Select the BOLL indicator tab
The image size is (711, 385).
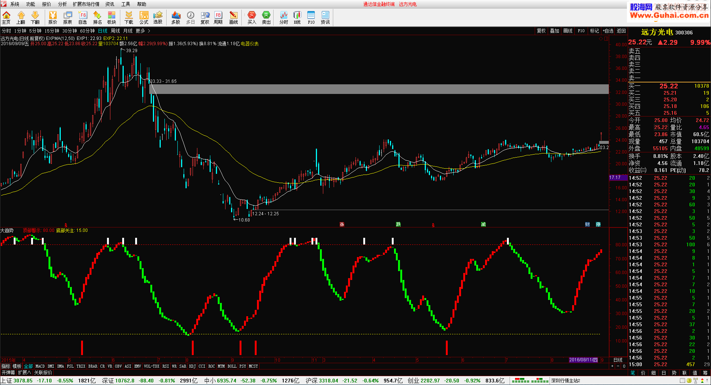[232, 366]
